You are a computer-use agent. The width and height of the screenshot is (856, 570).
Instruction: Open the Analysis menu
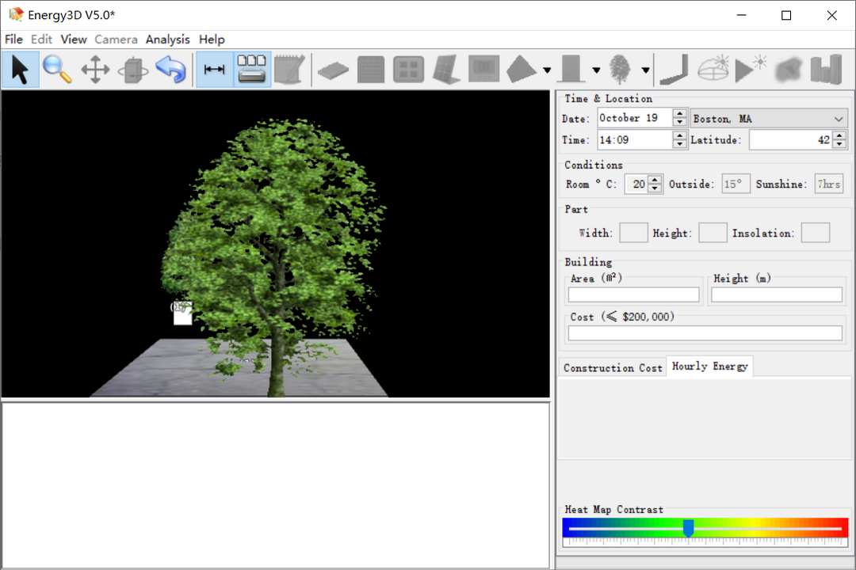coord(167,40)
